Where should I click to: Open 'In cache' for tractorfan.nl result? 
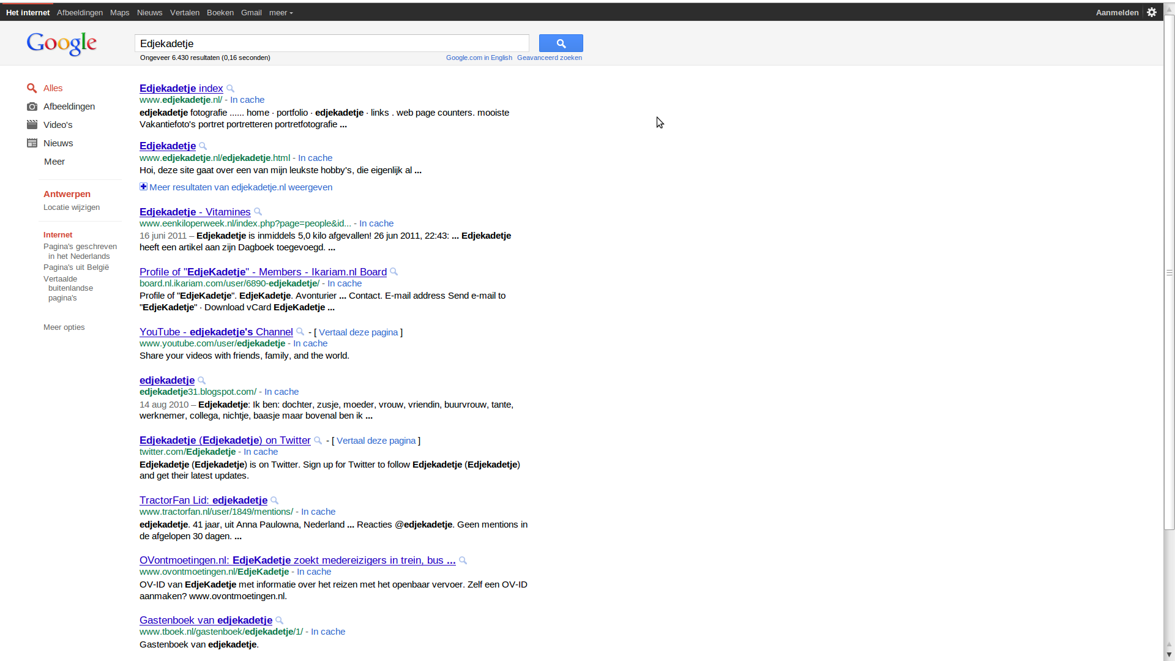click(318, 512)
